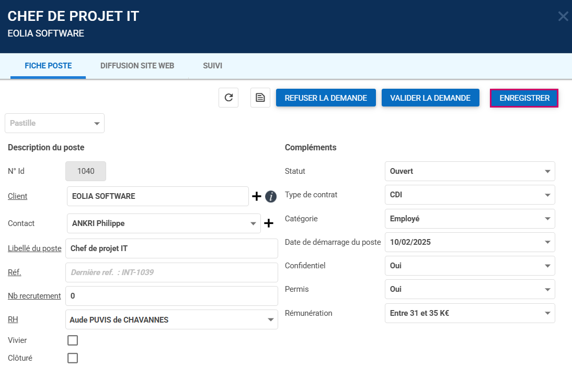The width and height of the screenshot is (572, 368).
Task: Open the Rémunération dropdown
Action: (x=470, y=313)
